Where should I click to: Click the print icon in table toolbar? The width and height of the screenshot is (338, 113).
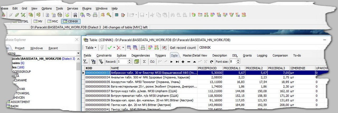click(143, 48)
